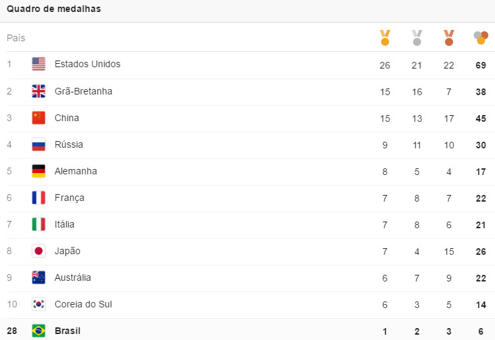Click the bold Brasil country name

(67, 331)
